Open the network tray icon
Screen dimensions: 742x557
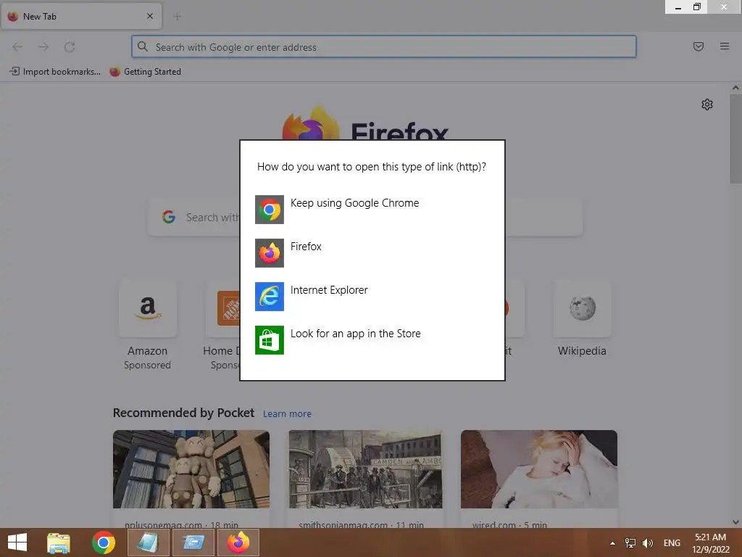pos(630,542)
